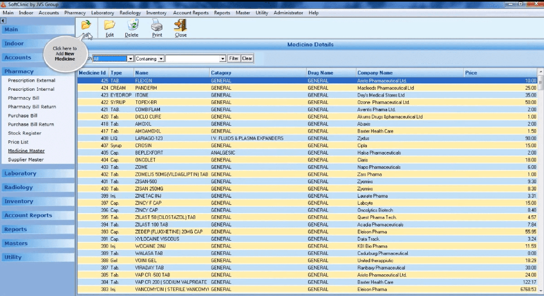Viewport: 544px width, 296px height.
Task: Open the Containing condition dropdown
Action: (161, 59)
